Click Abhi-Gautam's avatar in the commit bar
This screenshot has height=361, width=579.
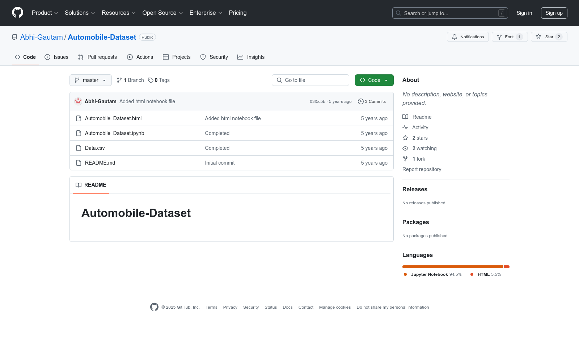78,101
